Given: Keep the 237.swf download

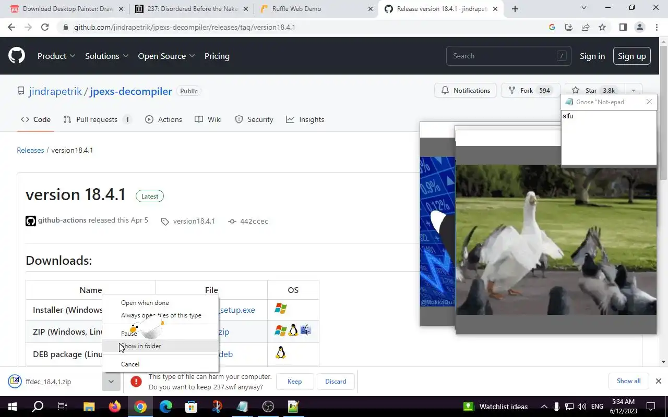Looking at the screenshot, I should click(294, 382).
